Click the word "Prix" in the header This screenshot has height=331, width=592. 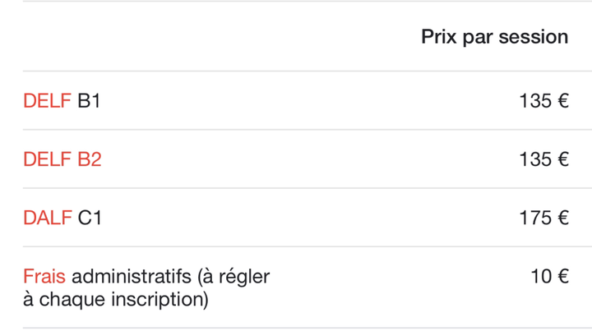(438, 37)
